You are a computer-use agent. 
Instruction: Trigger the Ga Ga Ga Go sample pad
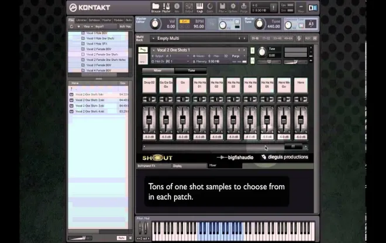[166, 85]
